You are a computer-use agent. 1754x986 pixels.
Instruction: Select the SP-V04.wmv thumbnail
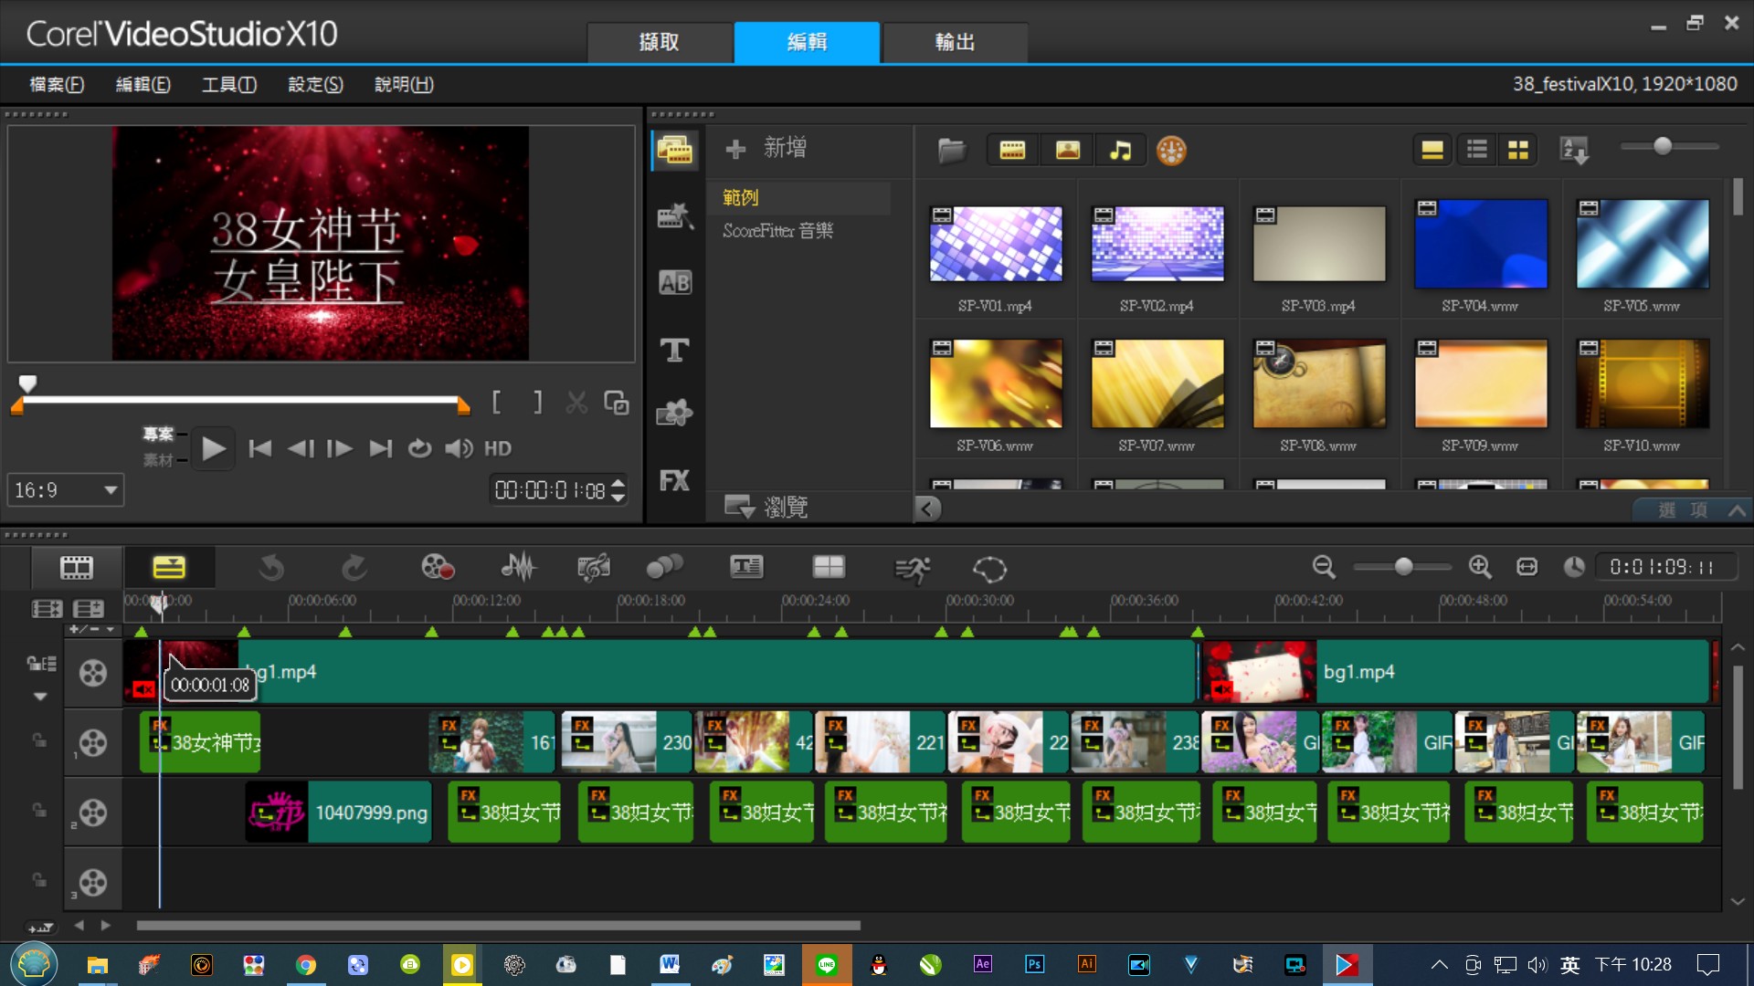[x=1481, y=244]
